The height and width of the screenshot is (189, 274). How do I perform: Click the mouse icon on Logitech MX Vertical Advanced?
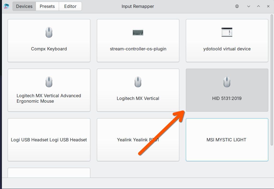49,82
